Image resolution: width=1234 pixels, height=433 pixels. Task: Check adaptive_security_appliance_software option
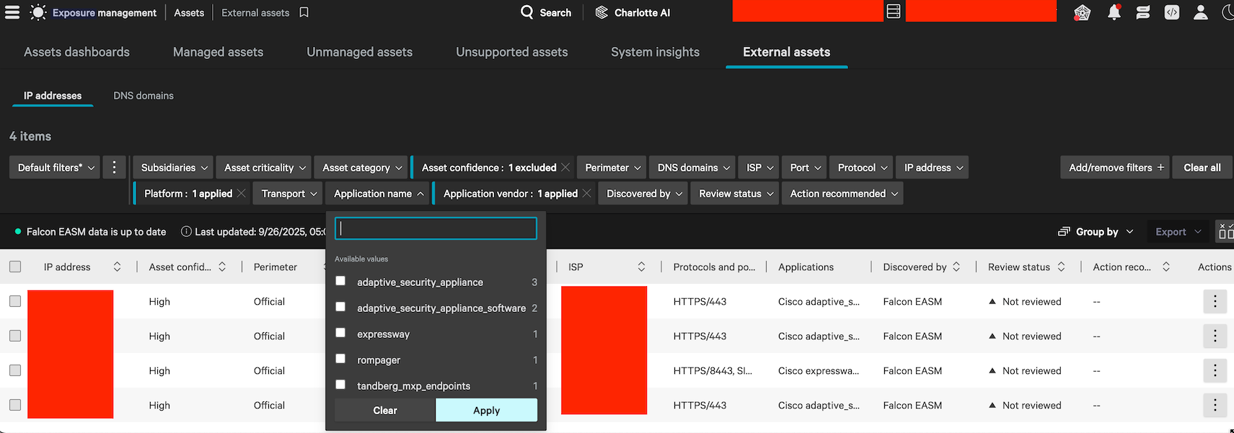[340, 307]
